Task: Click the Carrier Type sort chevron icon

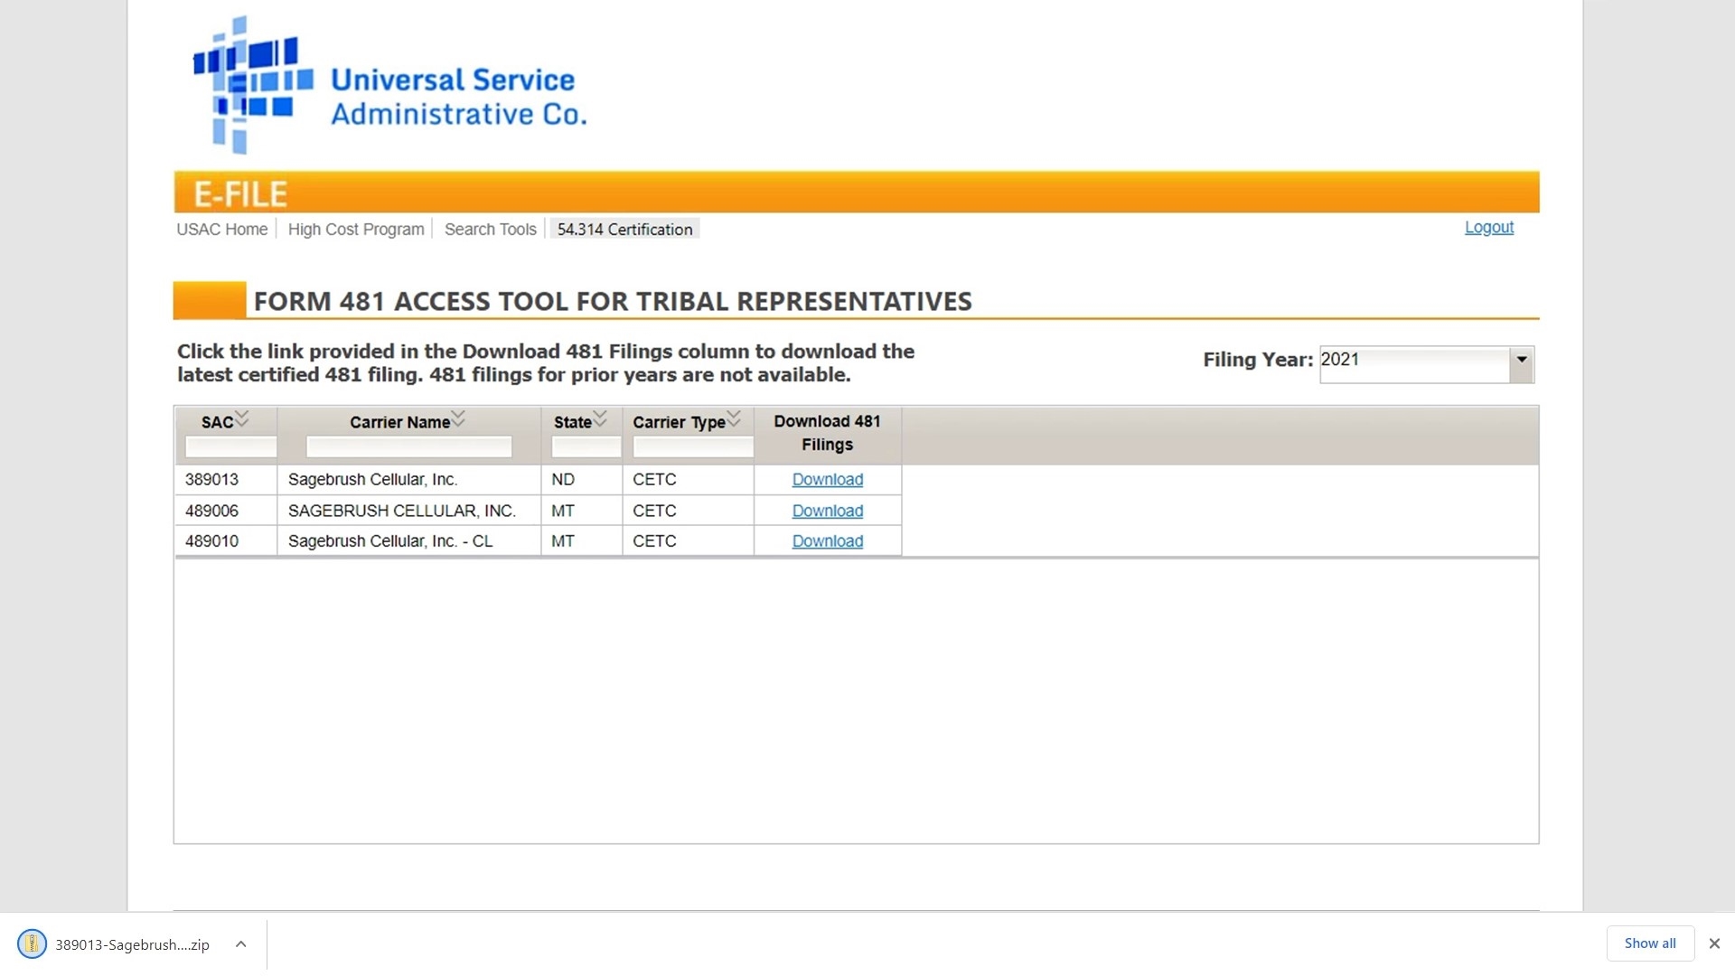Action: click(x=734, y=418)
